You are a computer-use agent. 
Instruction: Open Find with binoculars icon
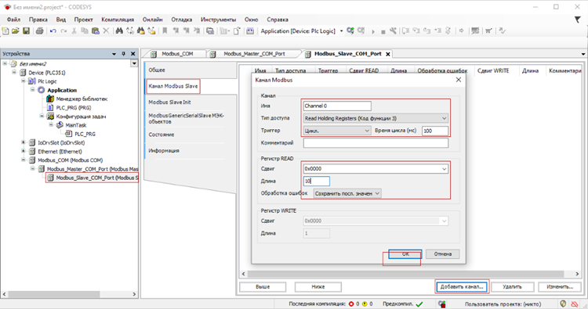119,31
